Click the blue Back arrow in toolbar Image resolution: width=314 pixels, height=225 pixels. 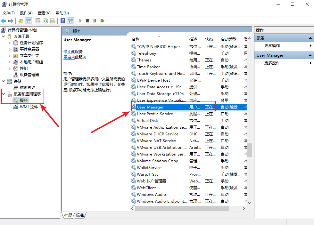[x=4, y=21]
